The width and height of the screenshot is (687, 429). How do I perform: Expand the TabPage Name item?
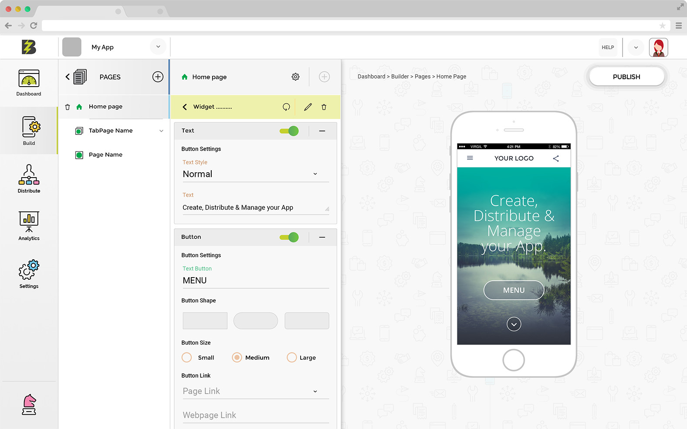tap(161, 131)
